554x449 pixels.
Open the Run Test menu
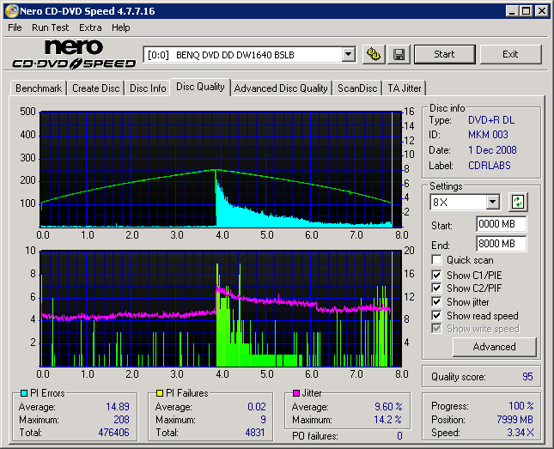50,27
